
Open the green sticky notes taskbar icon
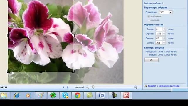tap(90, 95)
